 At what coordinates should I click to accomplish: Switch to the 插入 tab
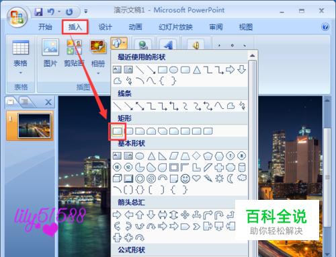(x=75, y=27)
